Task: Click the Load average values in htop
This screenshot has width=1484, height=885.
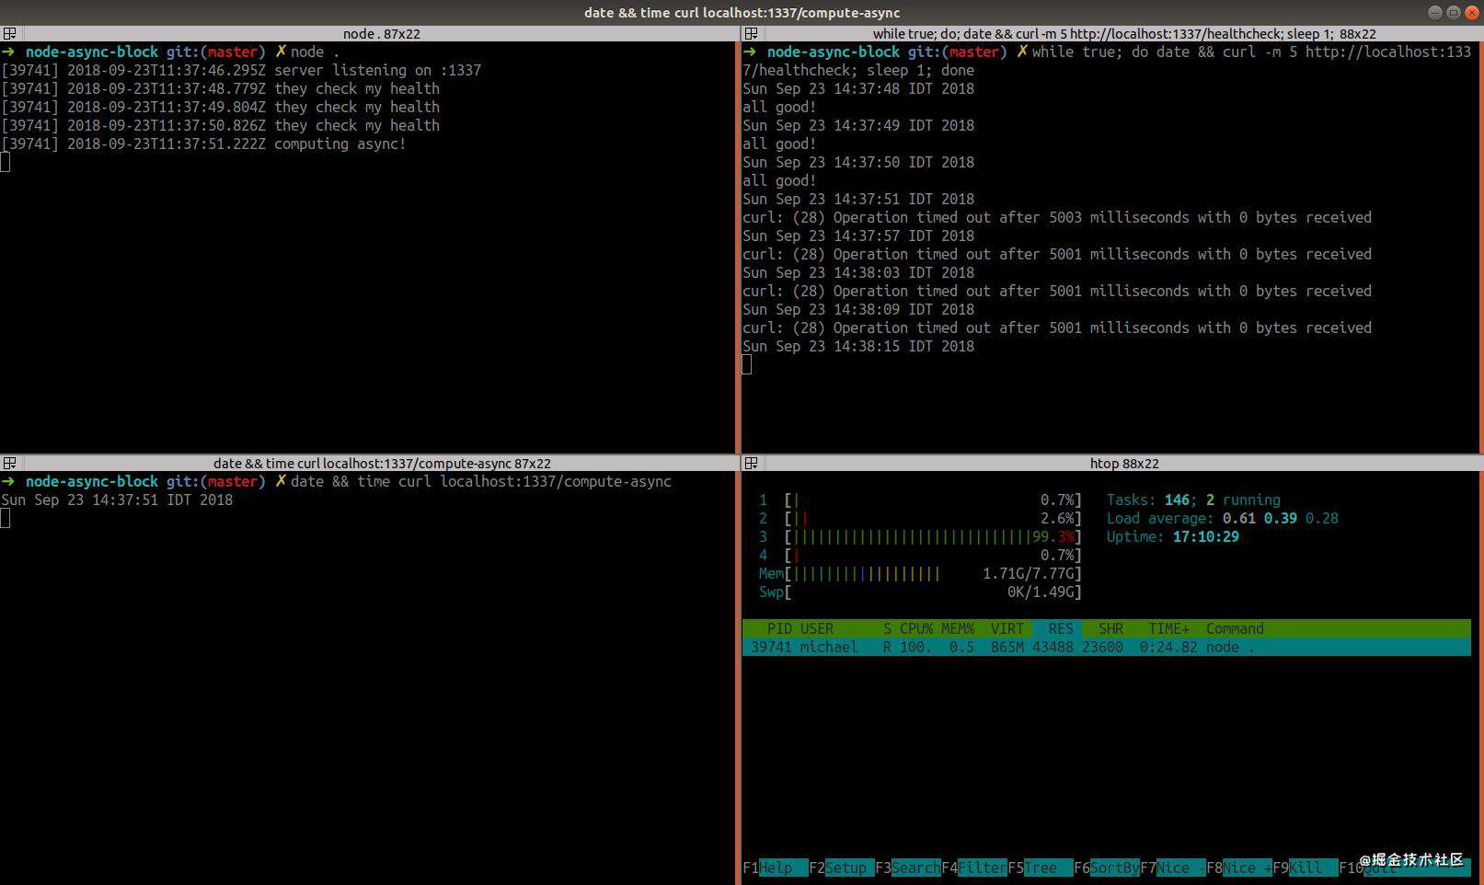Action: 1280,518
